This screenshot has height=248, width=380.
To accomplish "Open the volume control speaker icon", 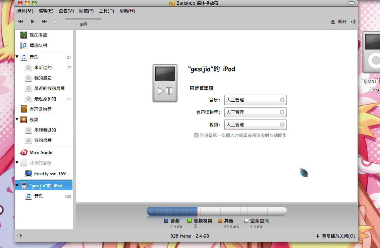I will 353,22.
